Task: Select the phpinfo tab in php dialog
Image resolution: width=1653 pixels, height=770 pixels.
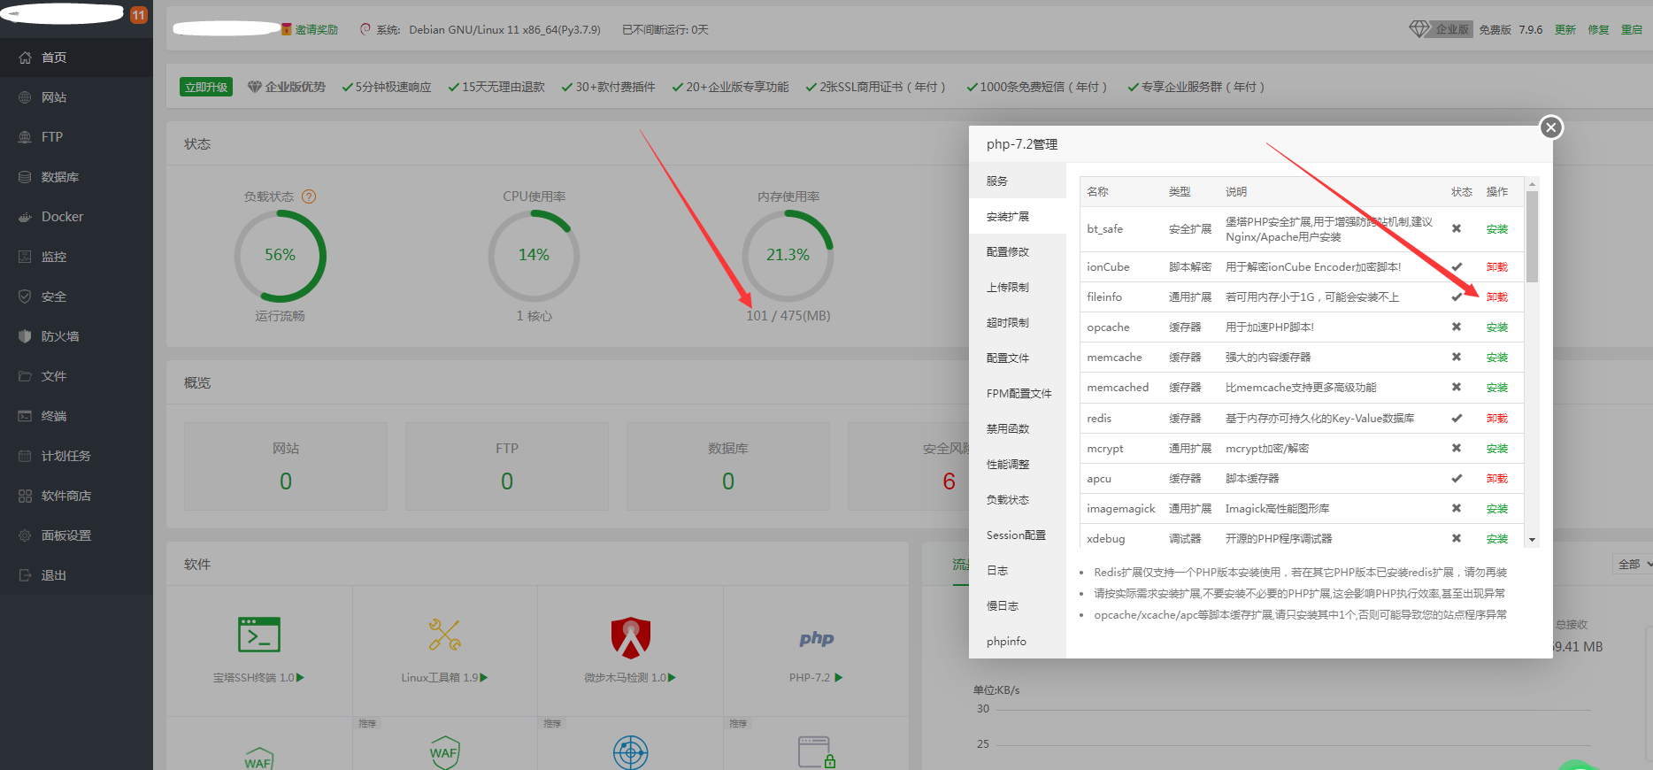Action: click(x=1018, y=641)
